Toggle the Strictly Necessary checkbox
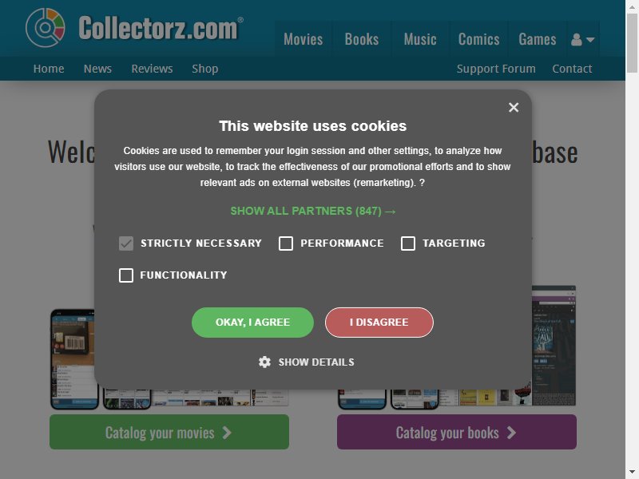The image size is (639, 479). tap(126, 243)
